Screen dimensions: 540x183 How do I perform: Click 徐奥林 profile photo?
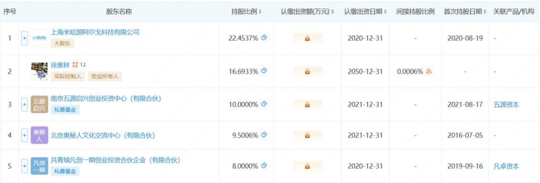39,71
